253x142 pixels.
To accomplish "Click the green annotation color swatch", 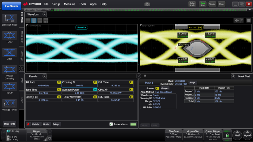I will 133,124.
